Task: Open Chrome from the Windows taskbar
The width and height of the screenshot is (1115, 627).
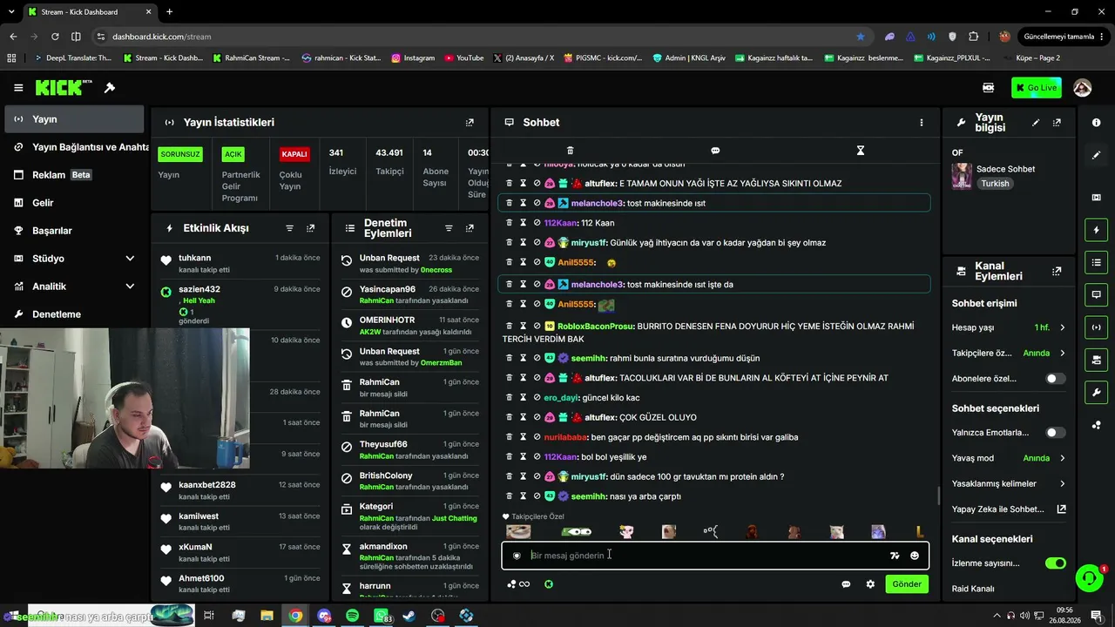Action: tap(296, 616)
